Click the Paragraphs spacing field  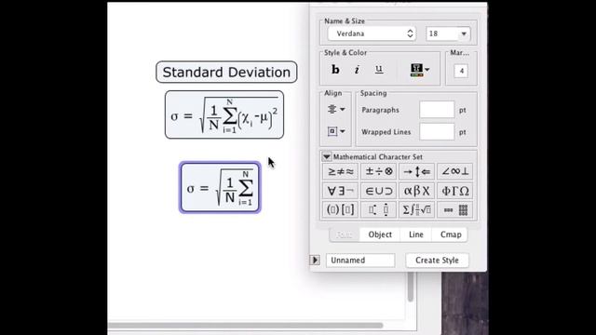pyautogui.click(x=437, y=110)
